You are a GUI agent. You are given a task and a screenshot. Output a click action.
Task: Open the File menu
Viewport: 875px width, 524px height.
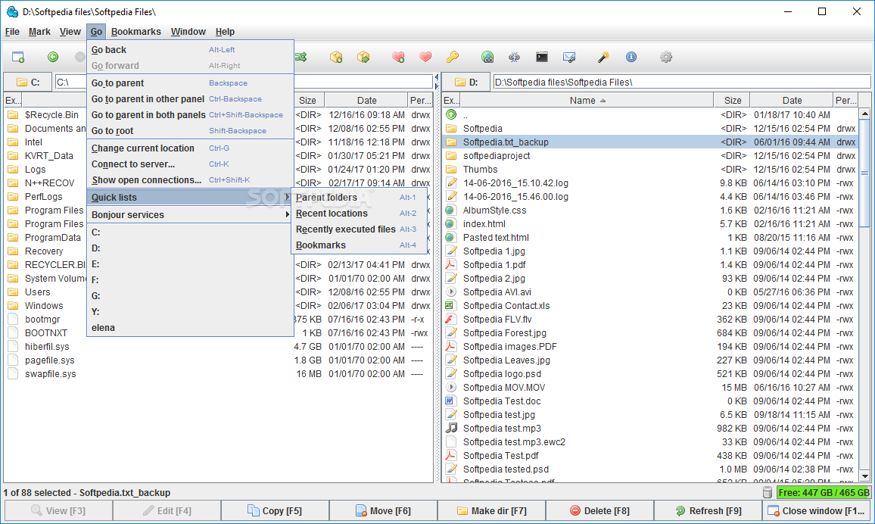coord(12,32)
